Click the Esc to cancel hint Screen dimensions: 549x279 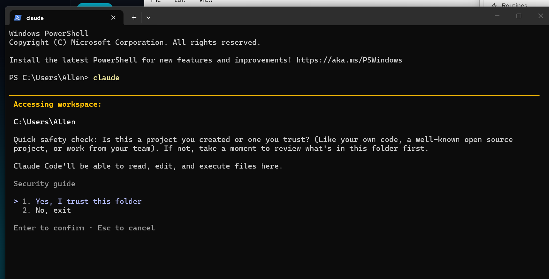(126, 228)
